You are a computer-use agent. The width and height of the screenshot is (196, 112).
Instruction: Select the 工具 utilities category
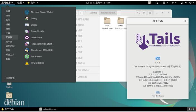[8, 33]
